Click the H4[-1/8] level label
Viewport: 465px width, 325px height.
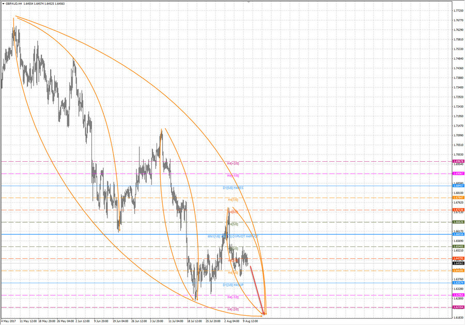click(x=233, y=297)
